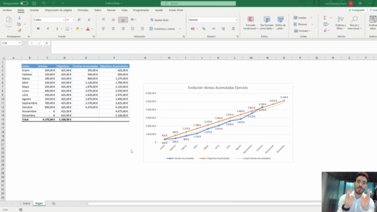Open Estilos de celda gallery

coord(280,23)
